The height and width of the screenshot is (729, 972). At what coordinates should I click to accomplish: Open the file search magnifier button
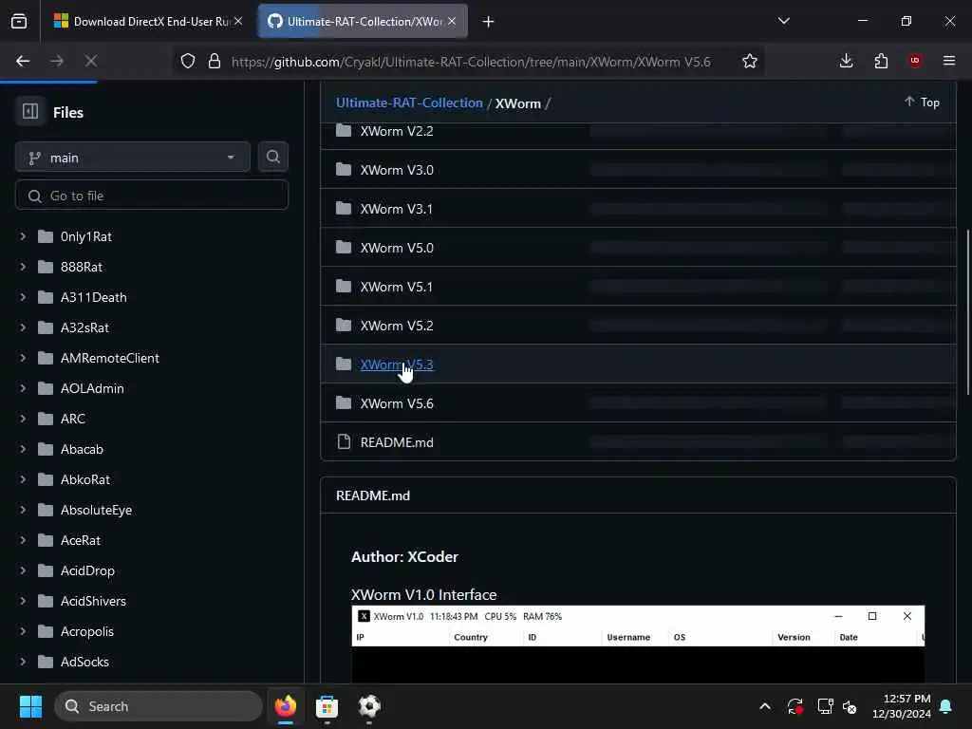point(272,157)
